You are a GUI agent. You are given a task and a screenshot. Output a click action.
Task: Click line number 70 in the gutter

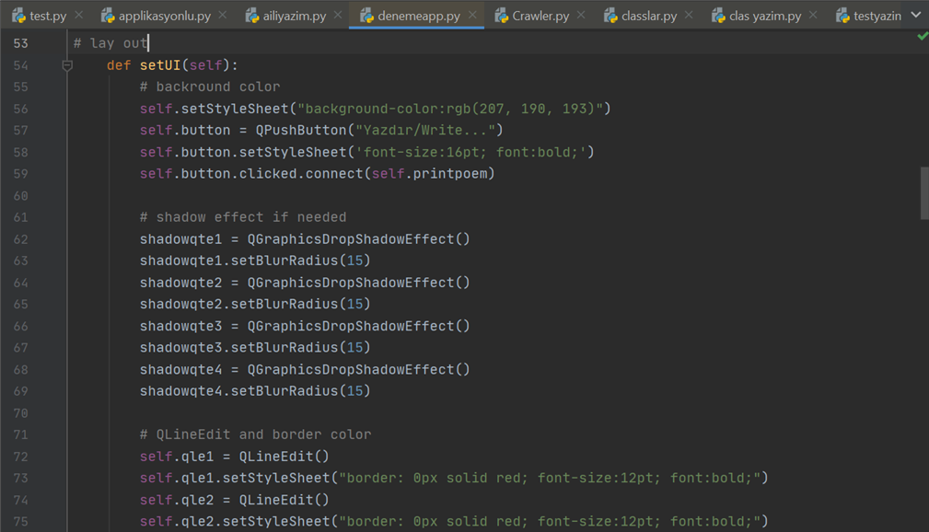20,413
